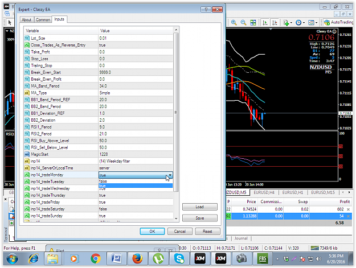Click the OK button
This screenshot has height=268, width=356.
click(152, 231)
